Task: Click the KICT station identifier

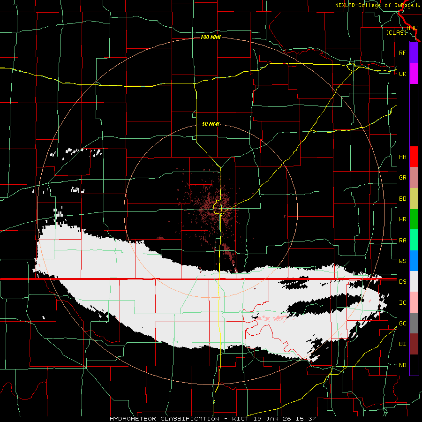Action: pyautogui.click(x=241, y=419)
